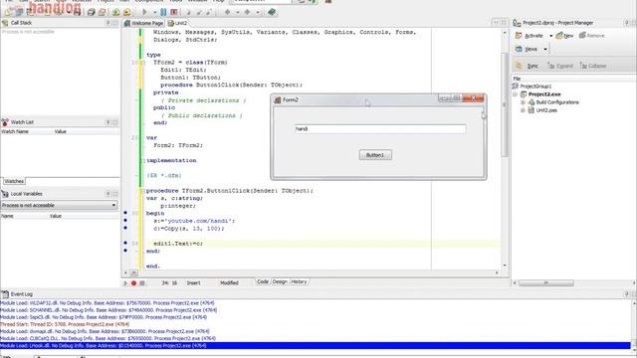Click the Local Variables panel icon
This screenshot has height=358, width=637.
click(5, 194)
